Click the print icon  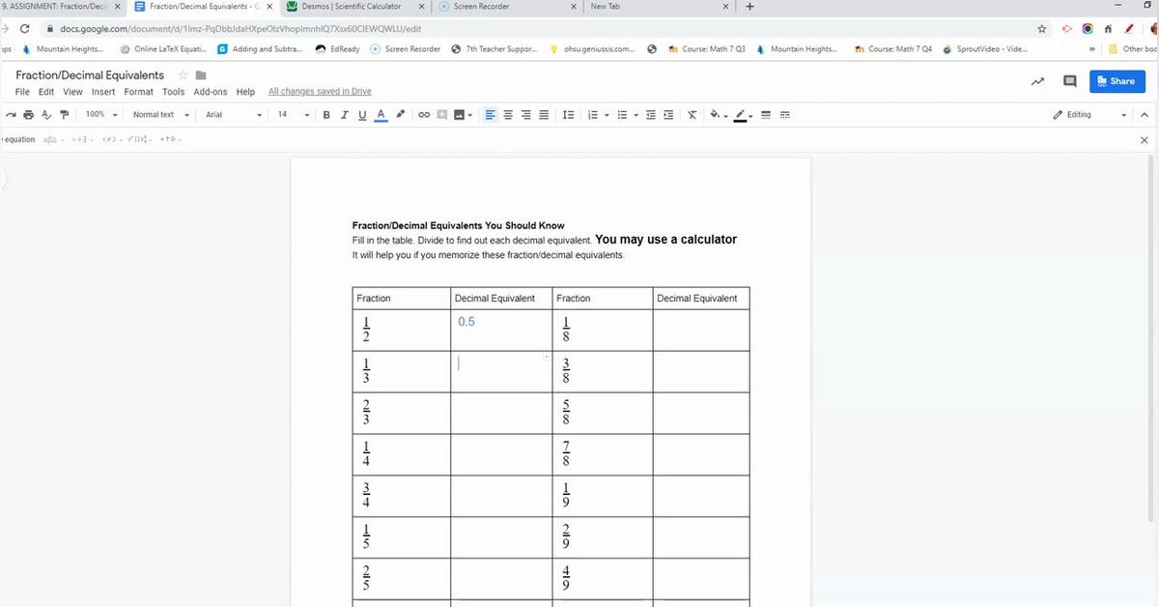[x=28, y=115]
